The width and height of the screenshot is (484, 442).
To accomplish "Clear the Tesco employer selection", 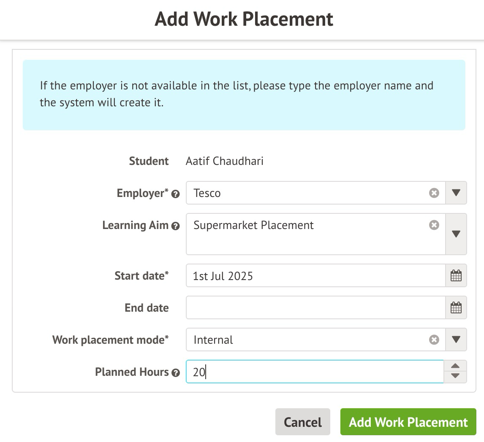I will pyautogui.click(x=434, y=193).
